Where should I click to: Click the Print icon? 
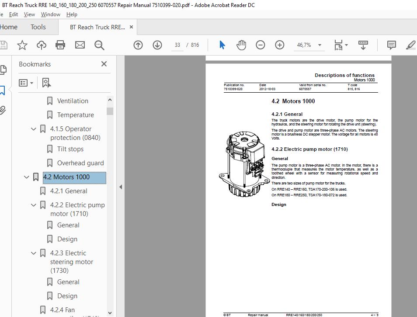click(x=60, y=45)
